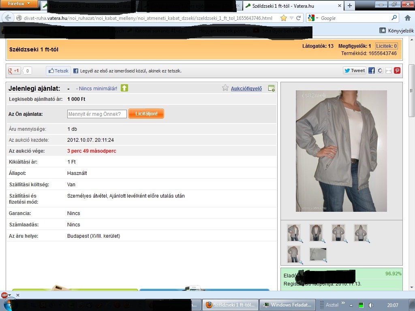The height and width of the screenshot is (311, 415).
Task: Click the address bar URL
Action: 148,18
